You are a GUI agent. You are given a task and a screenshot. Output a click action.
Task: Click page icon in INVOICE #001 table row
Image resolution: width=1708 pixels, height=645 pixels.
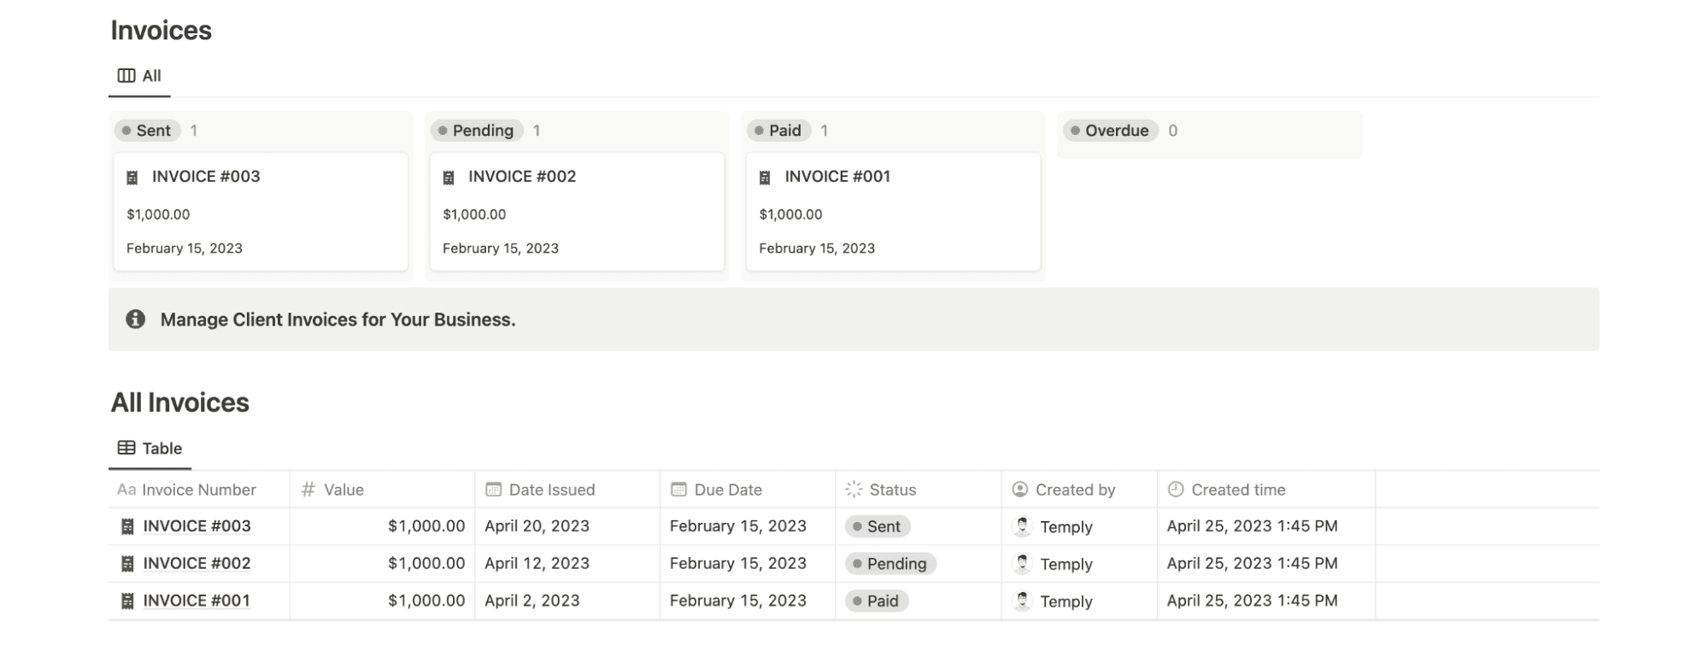click(127, 601)
